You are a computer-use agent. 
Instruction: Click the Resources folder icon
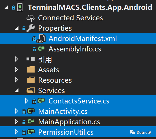31,80
